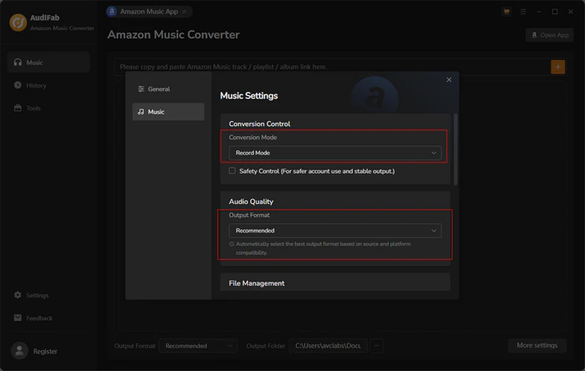Select the Music settings tab

pyautogui.click(x=168, y=112)
